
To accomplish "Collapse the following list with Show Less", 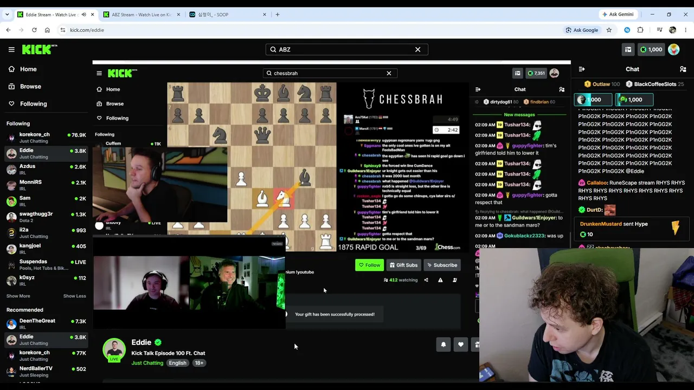I will click(x=75, y=296).
